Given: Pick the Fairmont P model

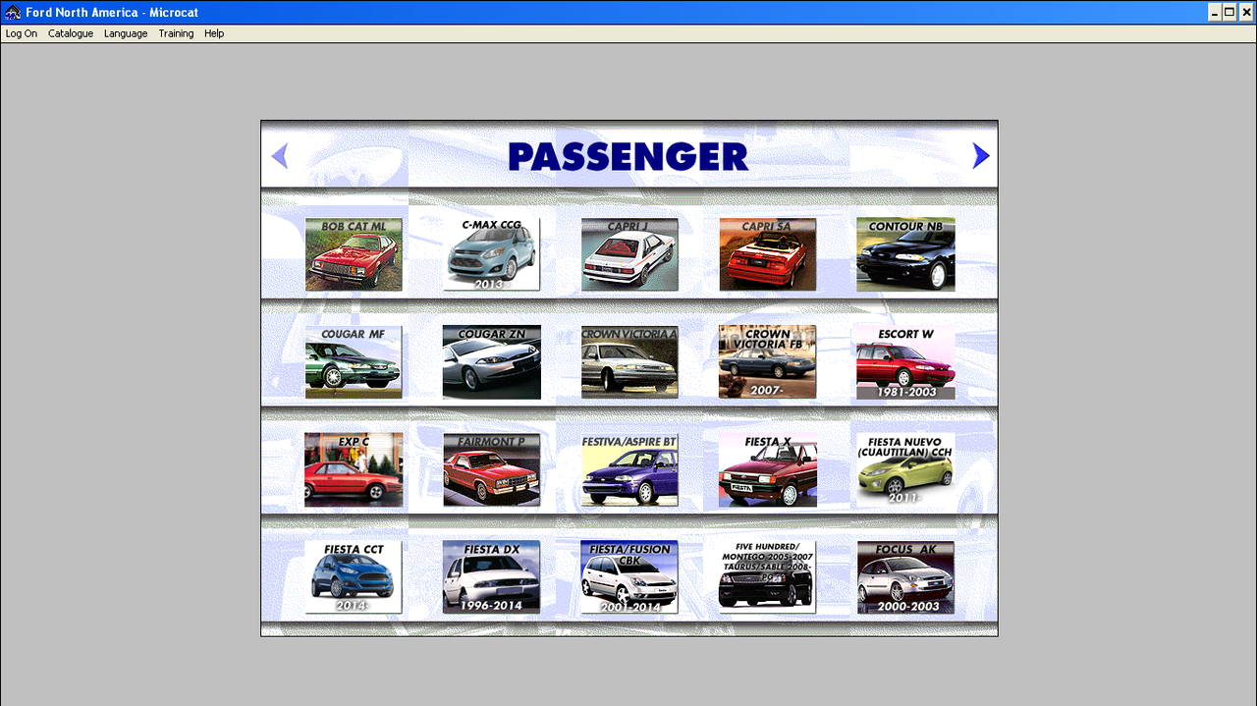Looking at the screenshot, I should (x=491, y=469).
